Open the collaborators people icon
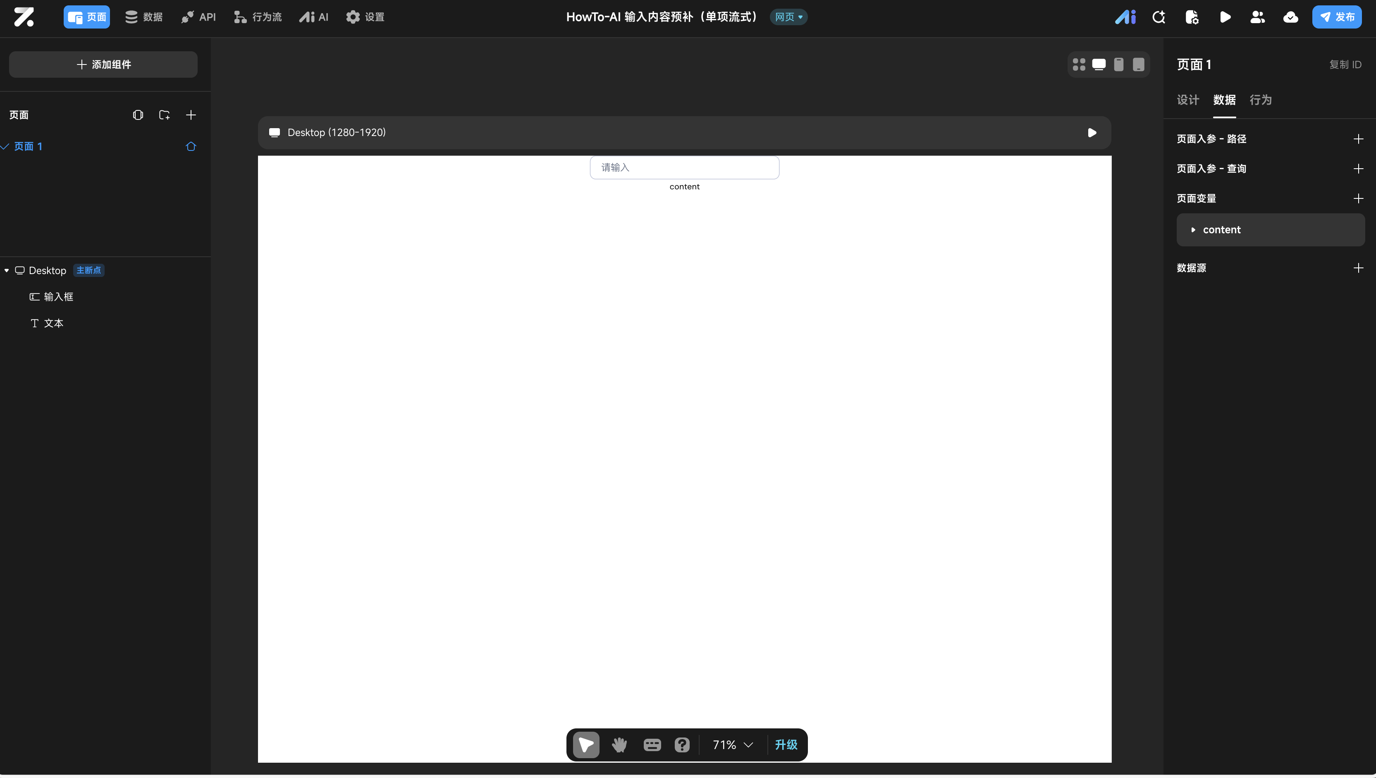1376x778 pixels. click(x=1257, y=17)
